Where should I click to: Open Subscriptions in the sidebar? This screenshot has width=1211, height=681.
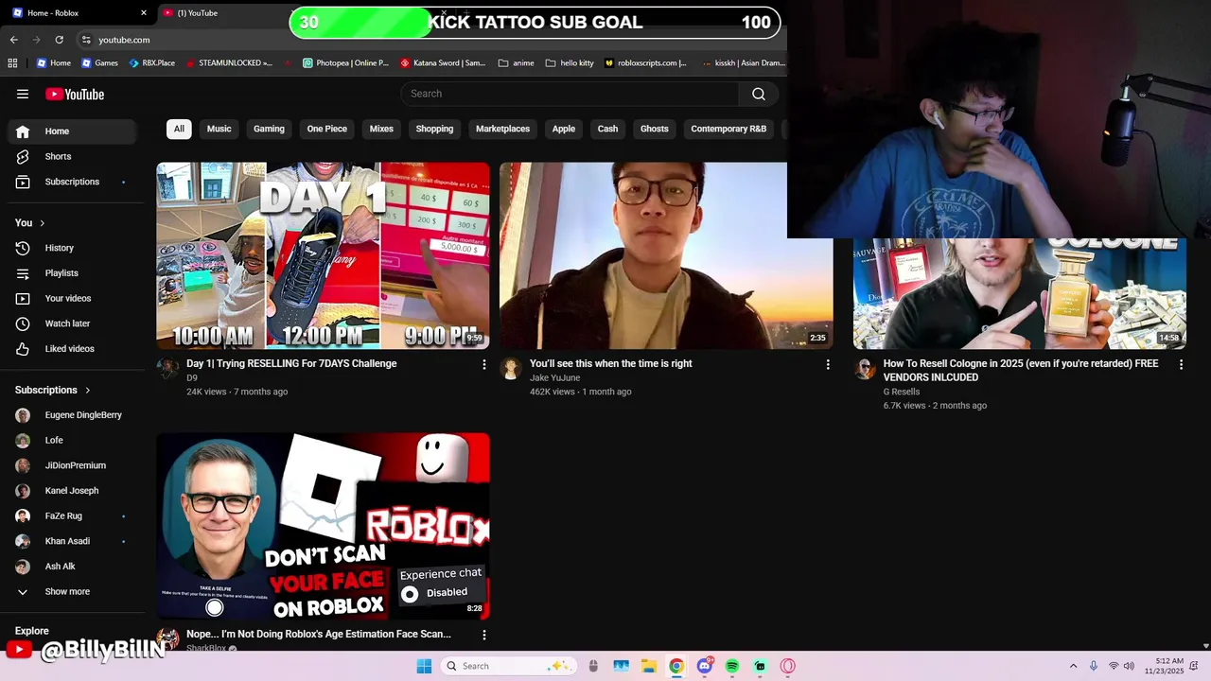click(72, 182)
